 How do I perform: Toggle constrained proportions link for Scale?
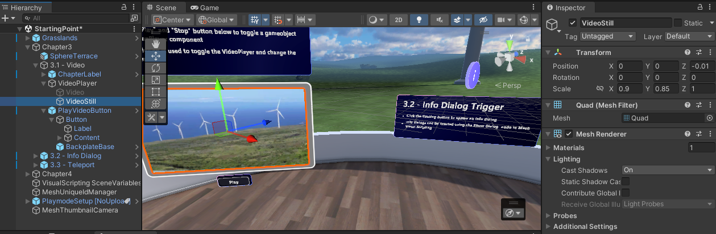click(599, 89)
